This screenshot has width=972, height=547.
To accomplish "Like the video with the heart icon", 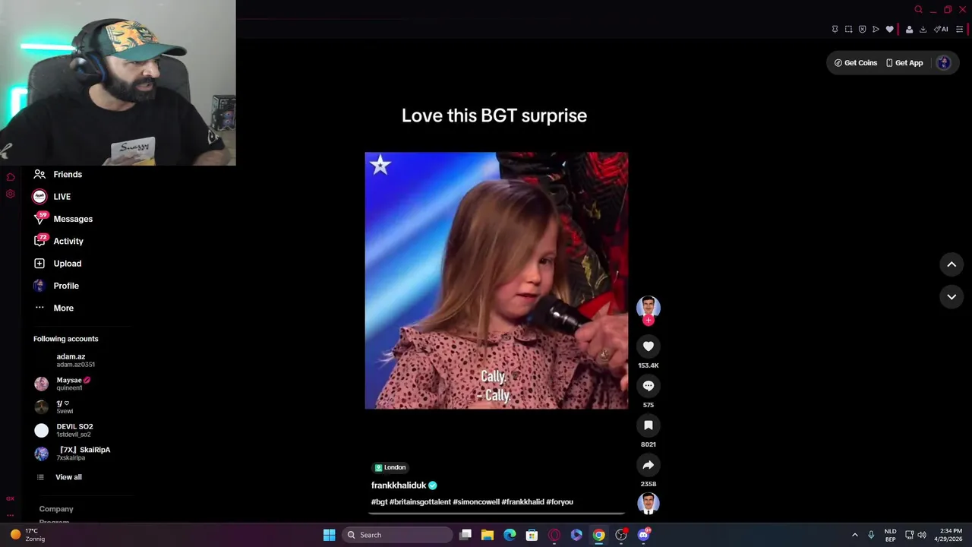I will (649, 346).
